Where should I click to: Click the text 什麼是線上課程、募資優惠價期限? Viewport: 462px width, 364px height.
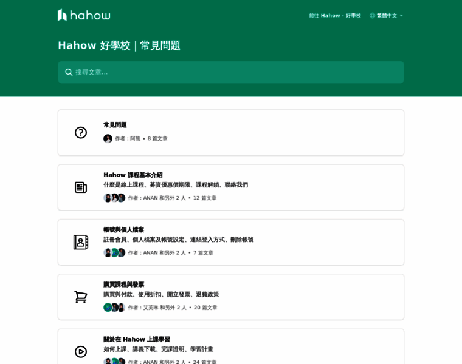(x=147, y=185)
